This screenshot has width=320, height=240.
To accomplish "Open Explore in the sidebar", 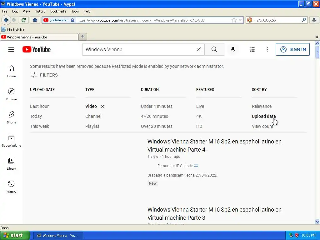I will click(11, 94).
